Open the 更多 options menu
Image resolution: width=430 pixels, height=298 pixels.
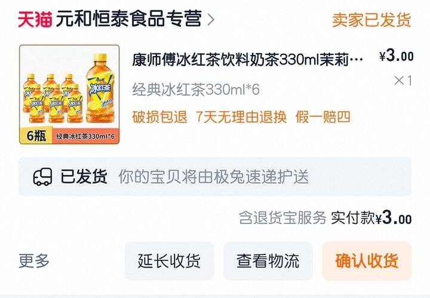click(x=34, y=260)
